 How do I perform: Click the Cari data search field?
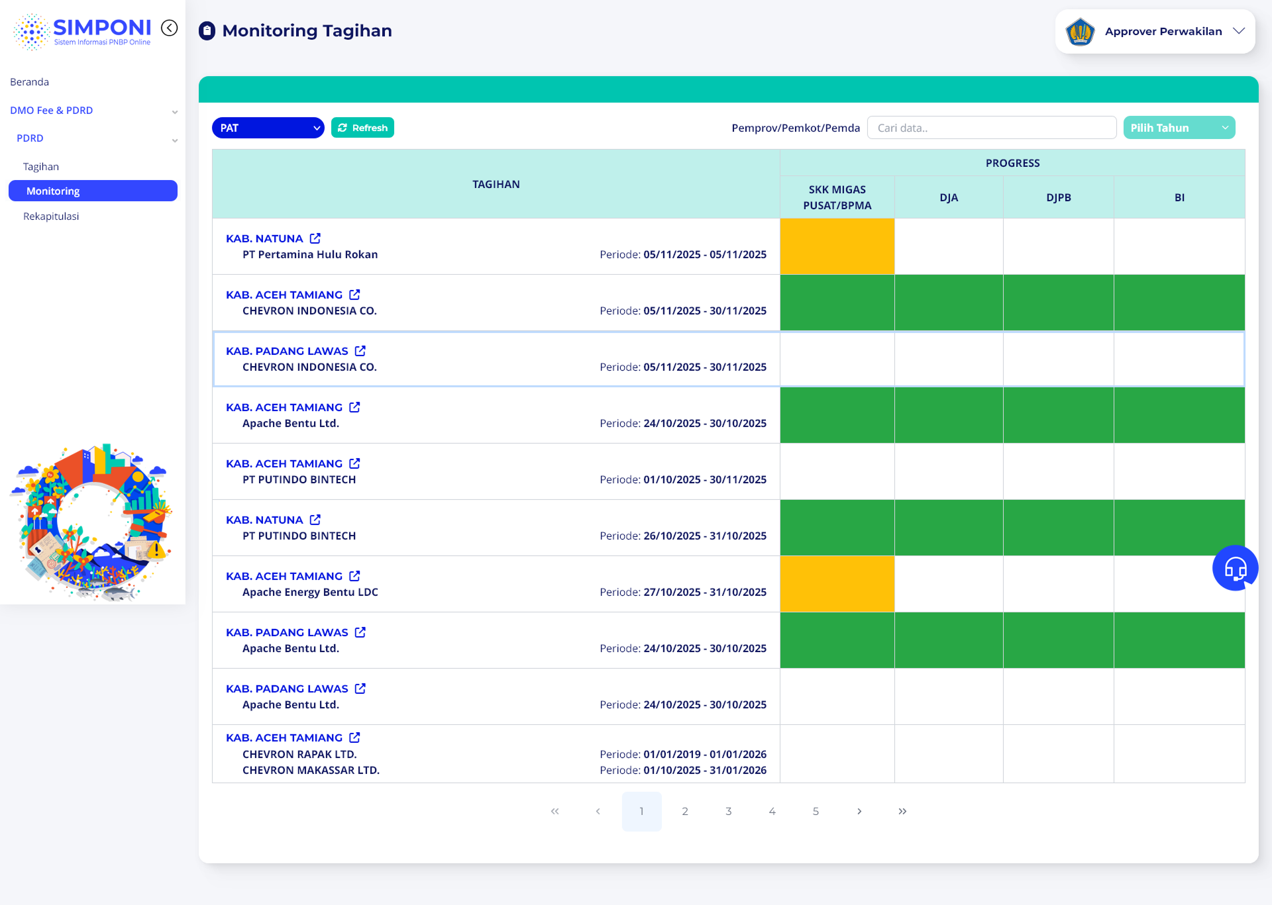coord(992,128)
